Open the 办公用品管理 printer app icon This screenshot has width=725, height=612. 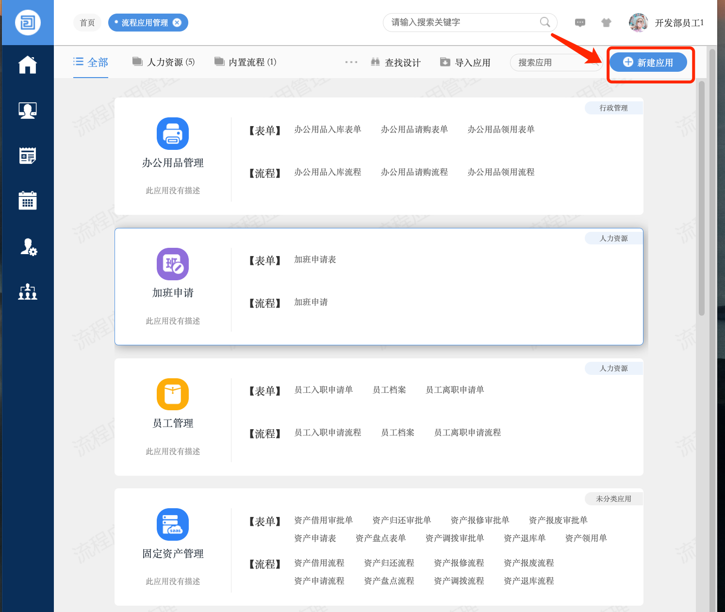pyautogui.click(x=173, y=134)
